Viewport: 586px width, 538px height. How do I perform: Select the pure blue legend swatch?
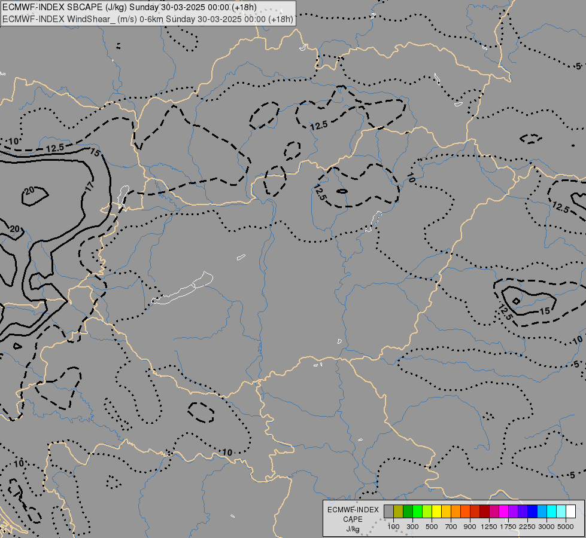click(x=532, y=511)
